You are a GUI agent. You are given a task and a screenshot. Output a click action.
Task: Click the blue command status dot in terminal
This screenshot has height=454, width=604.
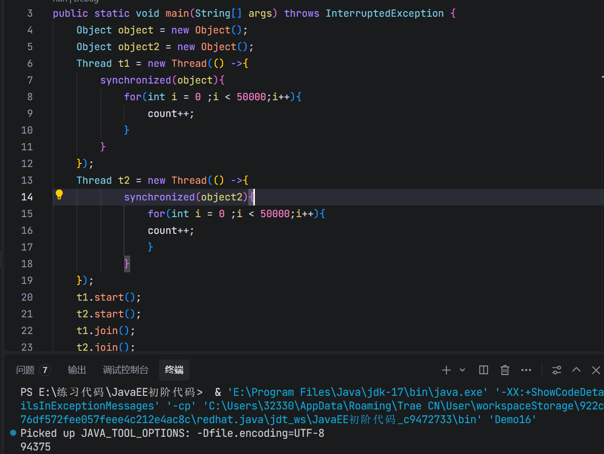pyautogui.click(x=13, y=433)
